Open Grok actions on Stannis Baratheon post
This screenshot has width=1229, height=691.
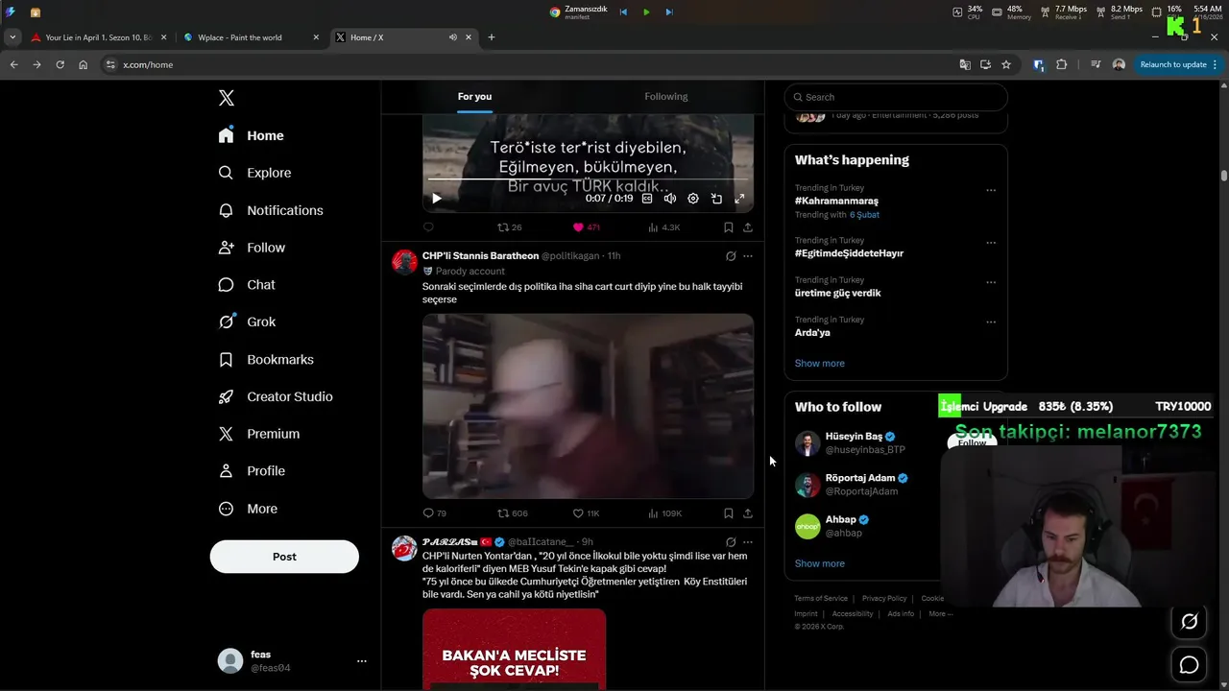pos(731,256)
